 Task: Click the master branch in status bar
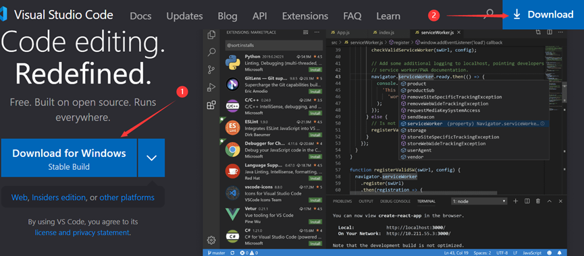coord(217,253)
